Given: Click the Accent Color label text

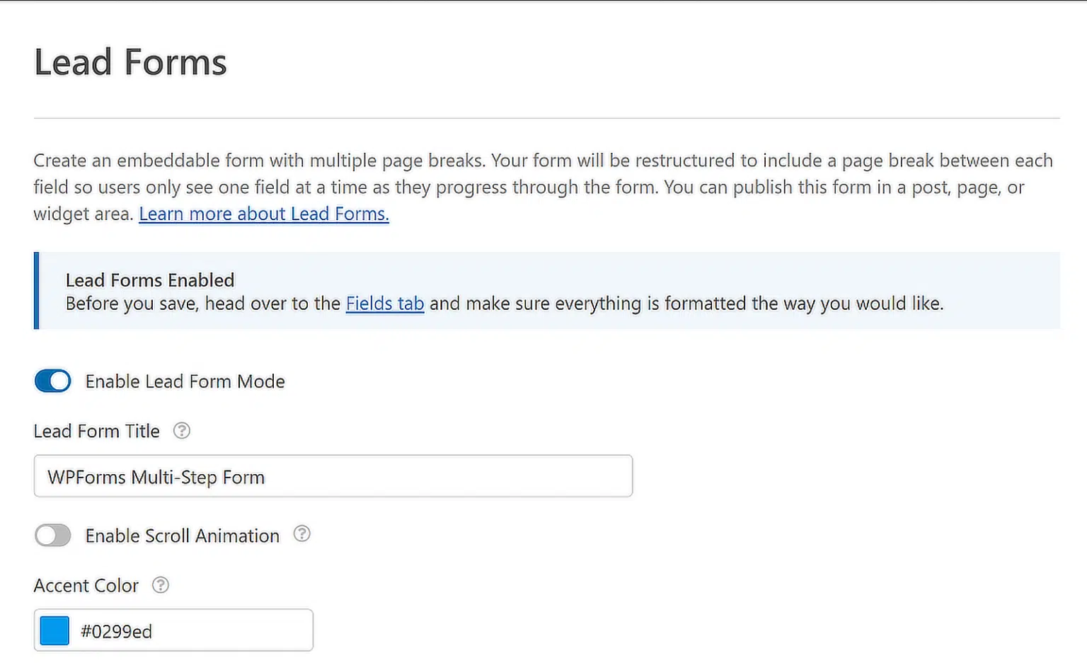Looking at the screenshot, I should (x=86, y=585).
